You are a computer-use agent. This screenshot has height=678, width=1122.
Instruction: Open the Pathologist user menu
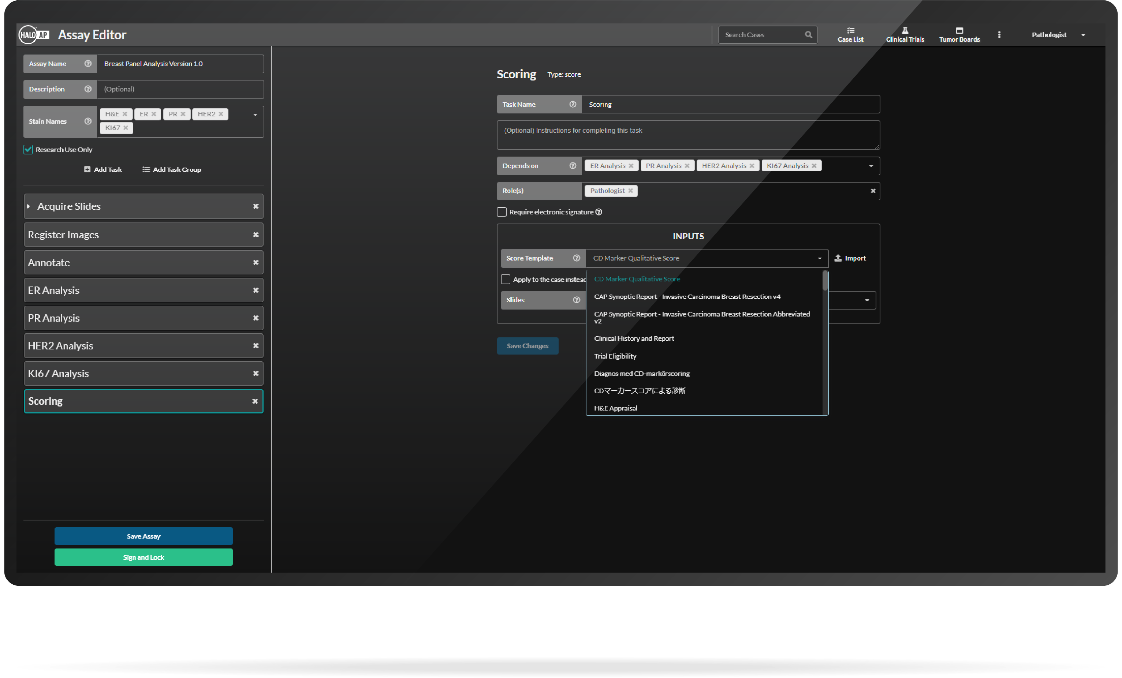point(1058,35)
